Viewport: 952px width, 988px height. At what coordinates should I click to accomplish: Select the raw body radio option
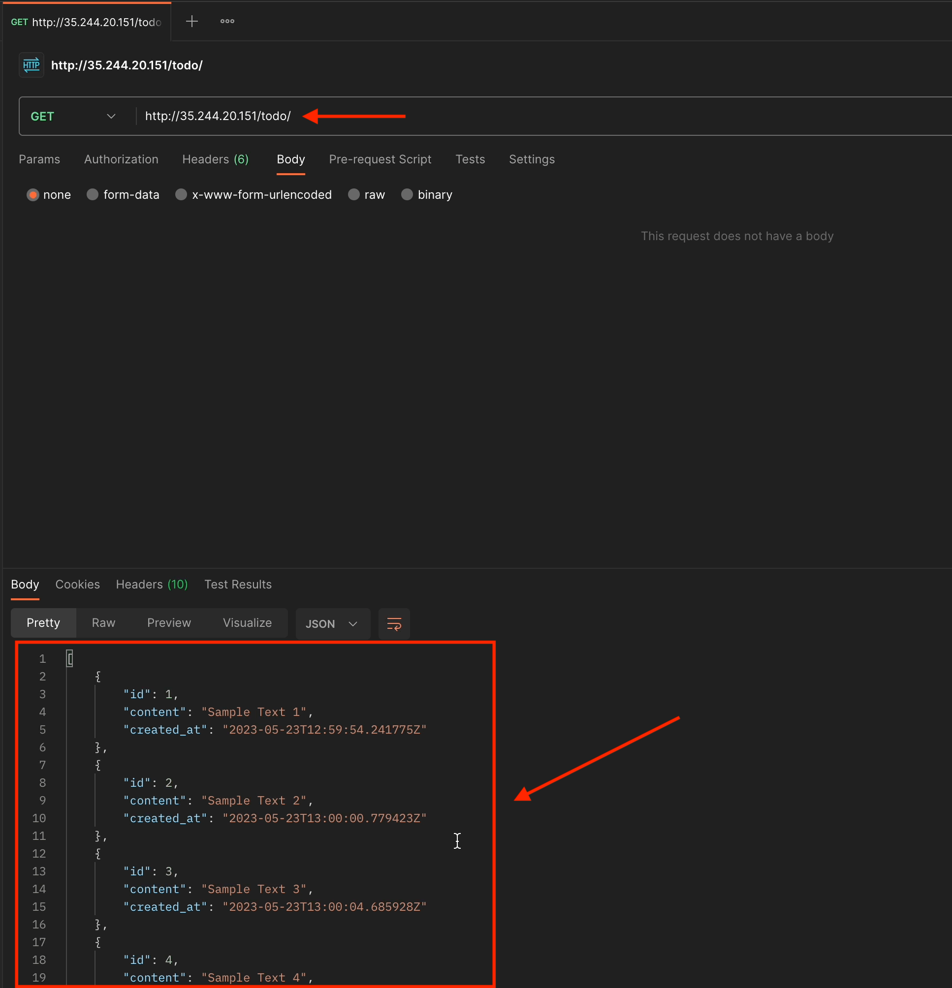[x=354, y=195]
